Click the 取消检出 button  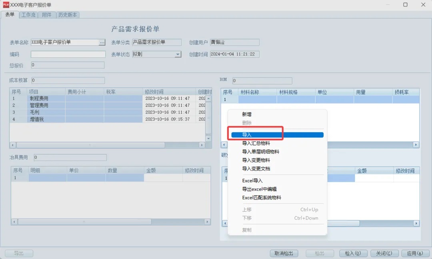click(x=284, y=253)
